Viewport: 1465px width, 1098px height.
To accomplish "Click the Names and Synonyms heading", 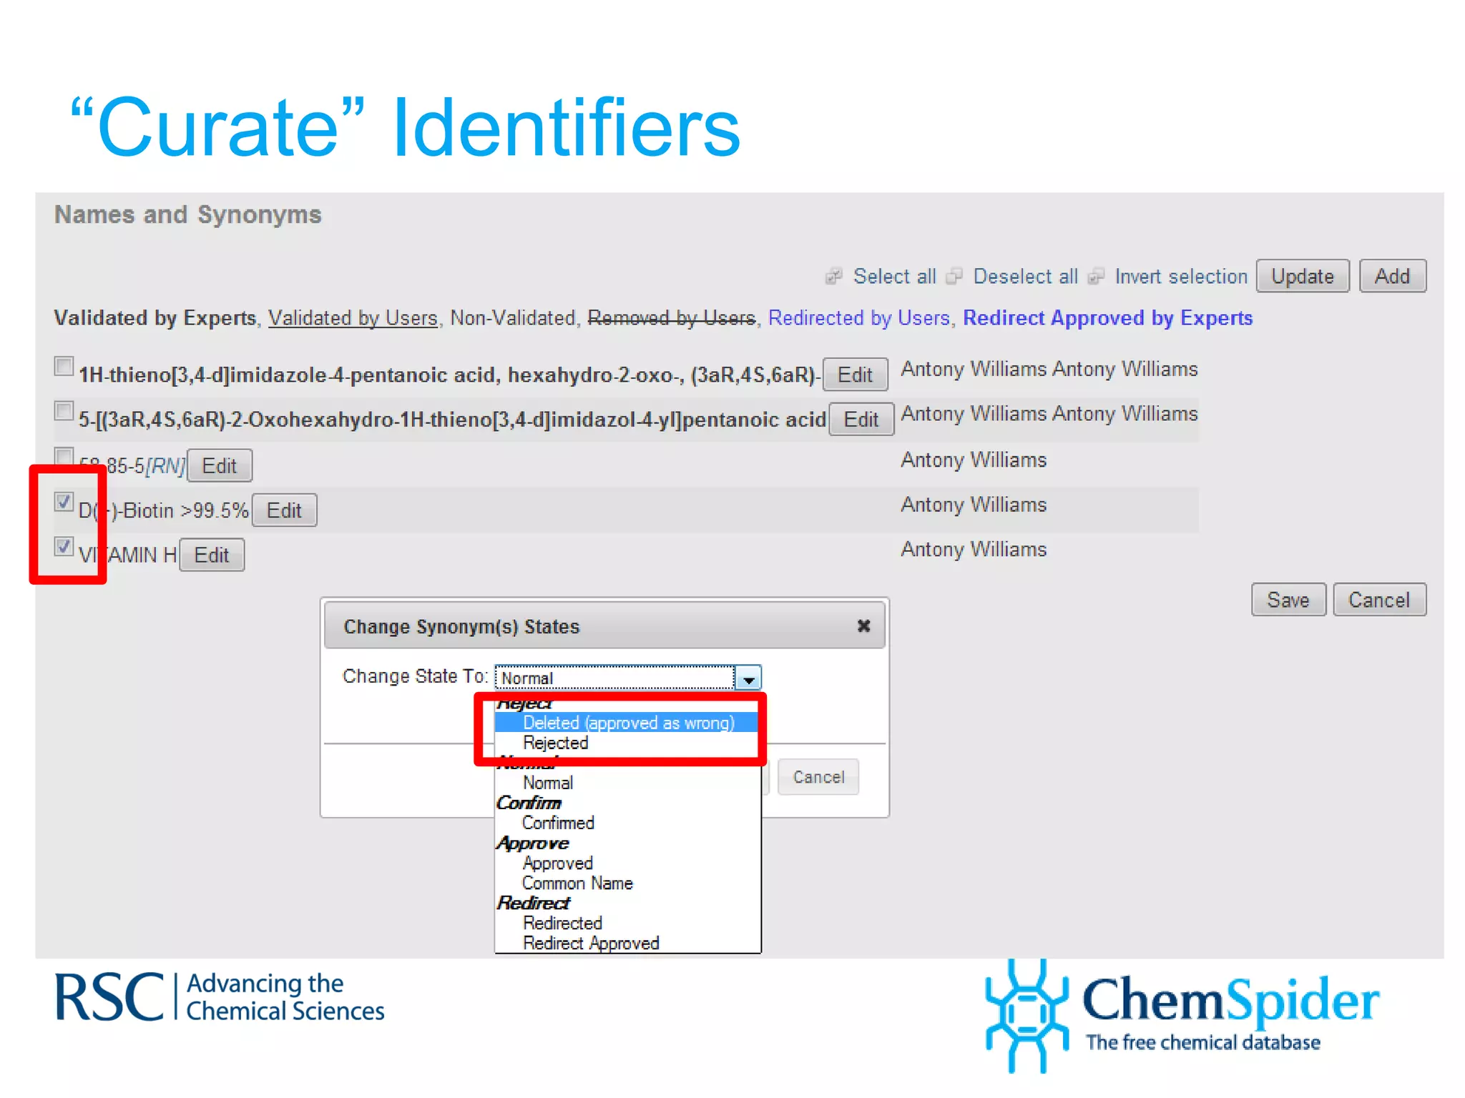I will pos(188,214).
